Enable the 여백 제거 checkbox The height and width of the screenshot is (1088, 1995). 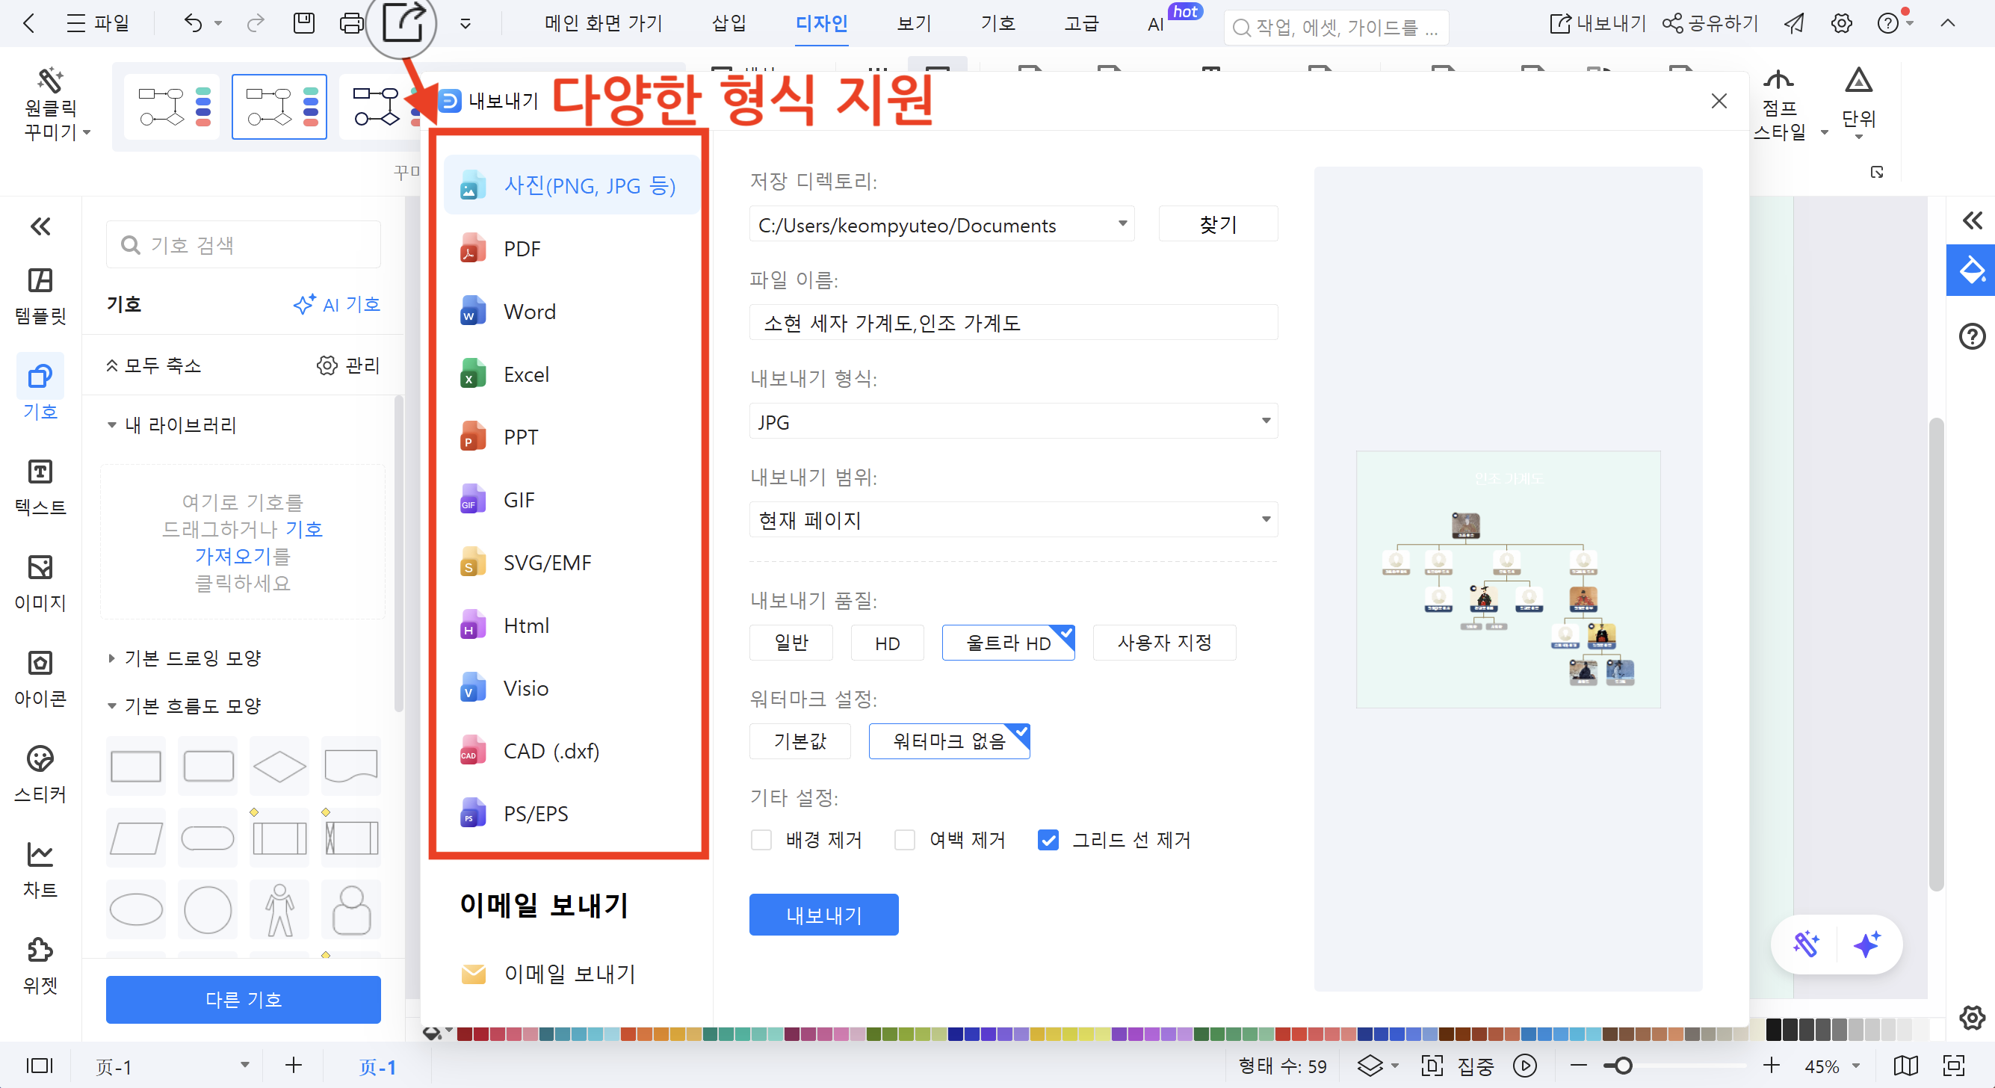click(905, 840)
